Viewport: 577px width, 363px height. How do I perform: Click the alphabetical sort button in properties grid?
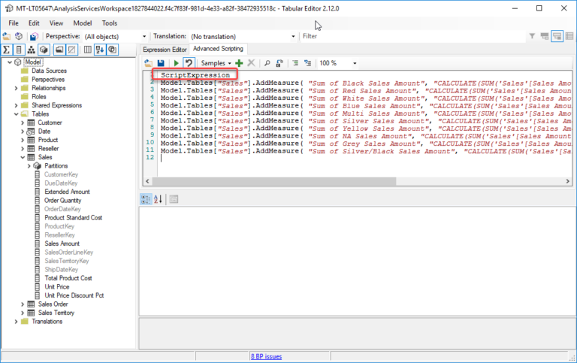[x=159, y=199]
